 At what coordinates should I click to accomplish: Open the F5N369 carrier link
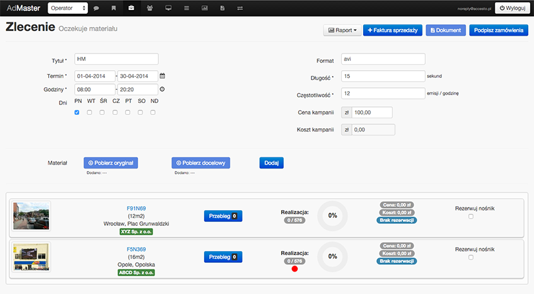[x=136, y=249]
